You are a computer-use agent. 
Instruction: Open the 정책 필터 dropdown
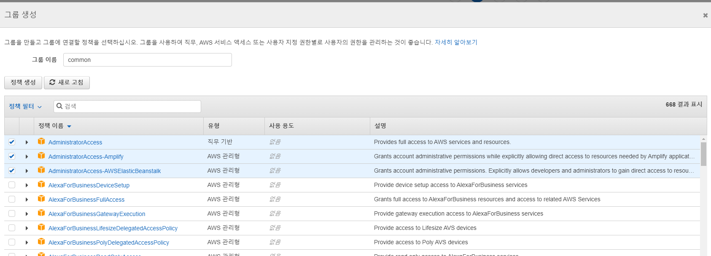click(x=25, y=107)
